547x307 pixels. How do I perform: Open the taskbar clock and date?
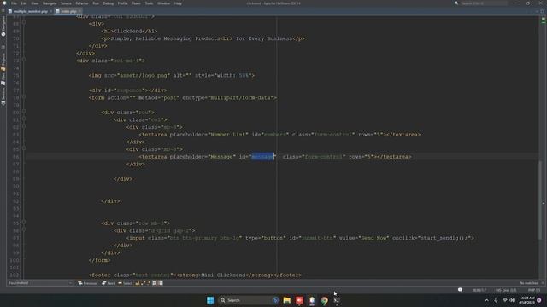(526, 300)
